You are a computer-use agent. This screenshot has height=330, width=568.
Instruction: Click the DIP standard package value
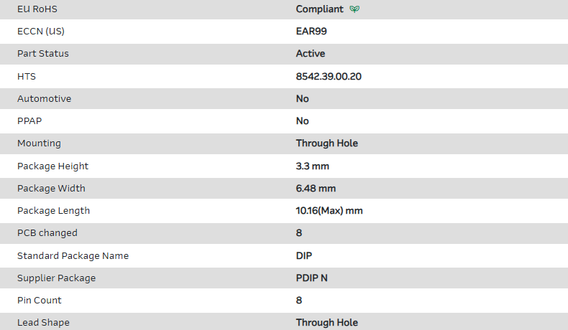[x=304, y=255]
